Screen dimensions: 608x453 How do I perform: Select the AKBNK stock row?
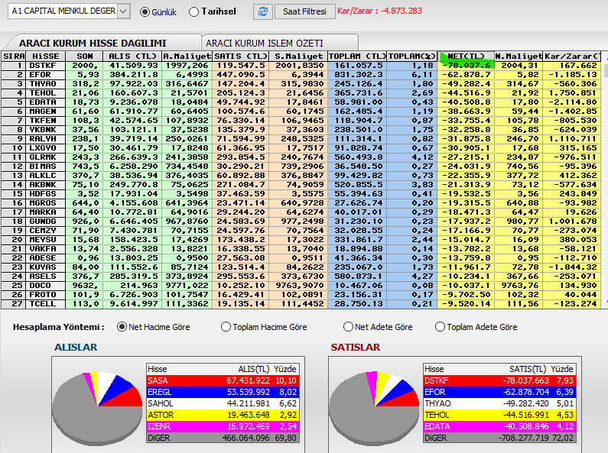point(301,185)
